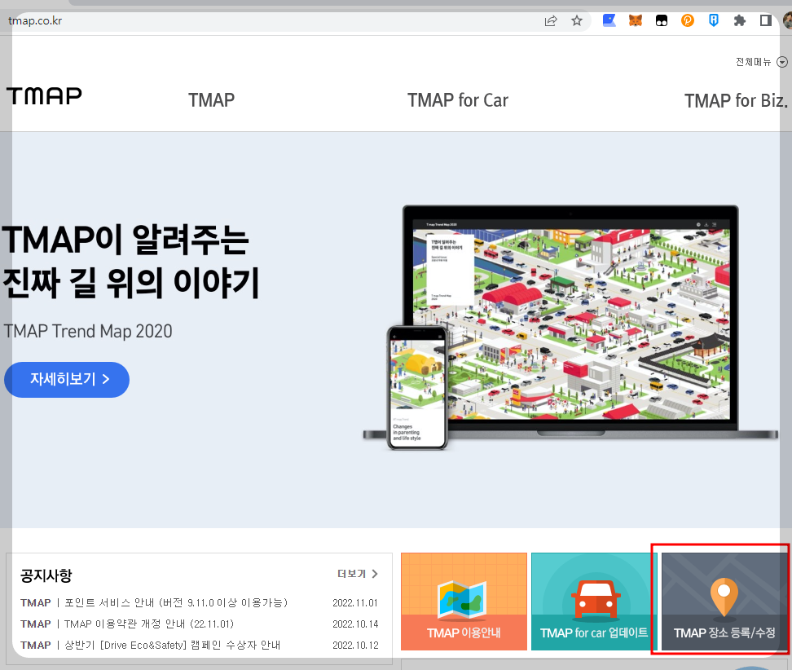Click the date 2022.10.14
The height and width of the screenshot is (670, 792).
pos(355,624)
